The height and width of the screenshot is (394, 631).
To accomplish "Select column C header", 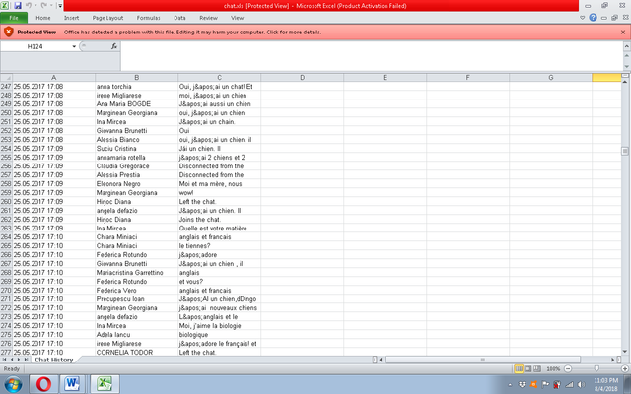I will coord(219,77).
